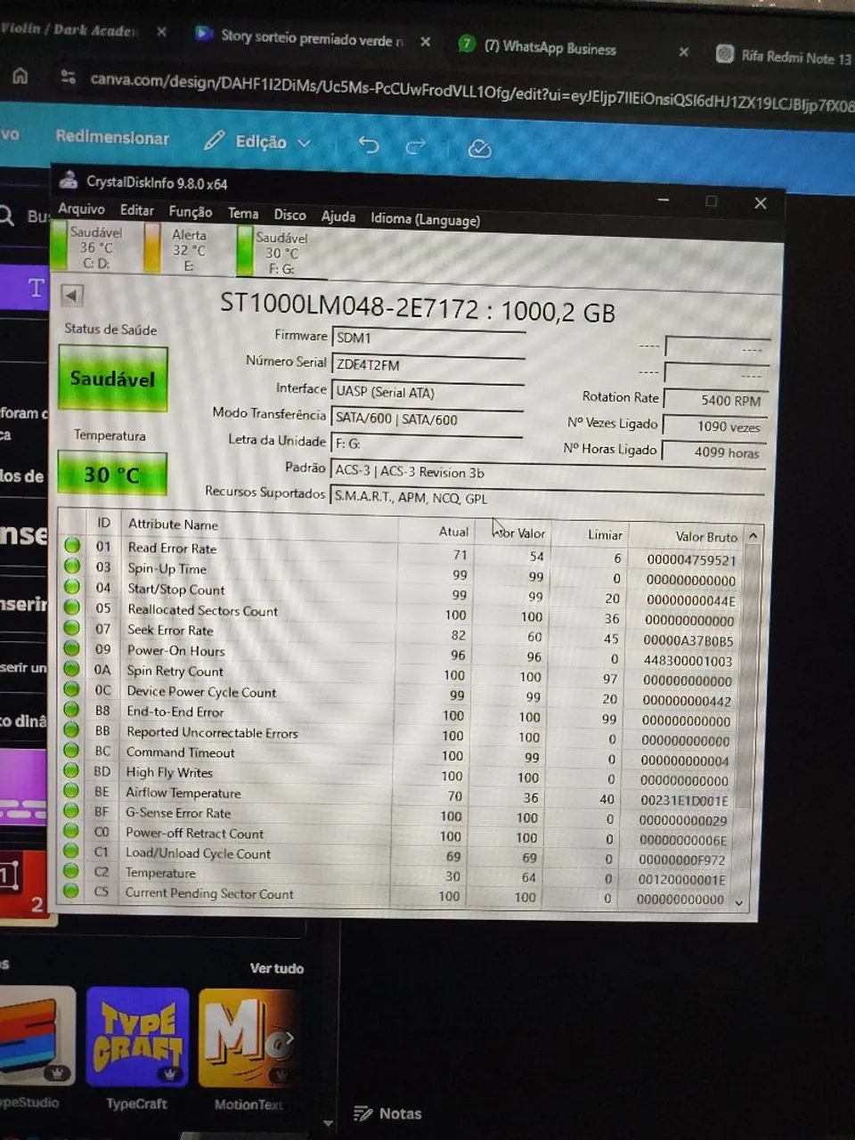
Task: Click status icon for Temperature attribute row
Action: pyautogui.click(x=71, y=870)
